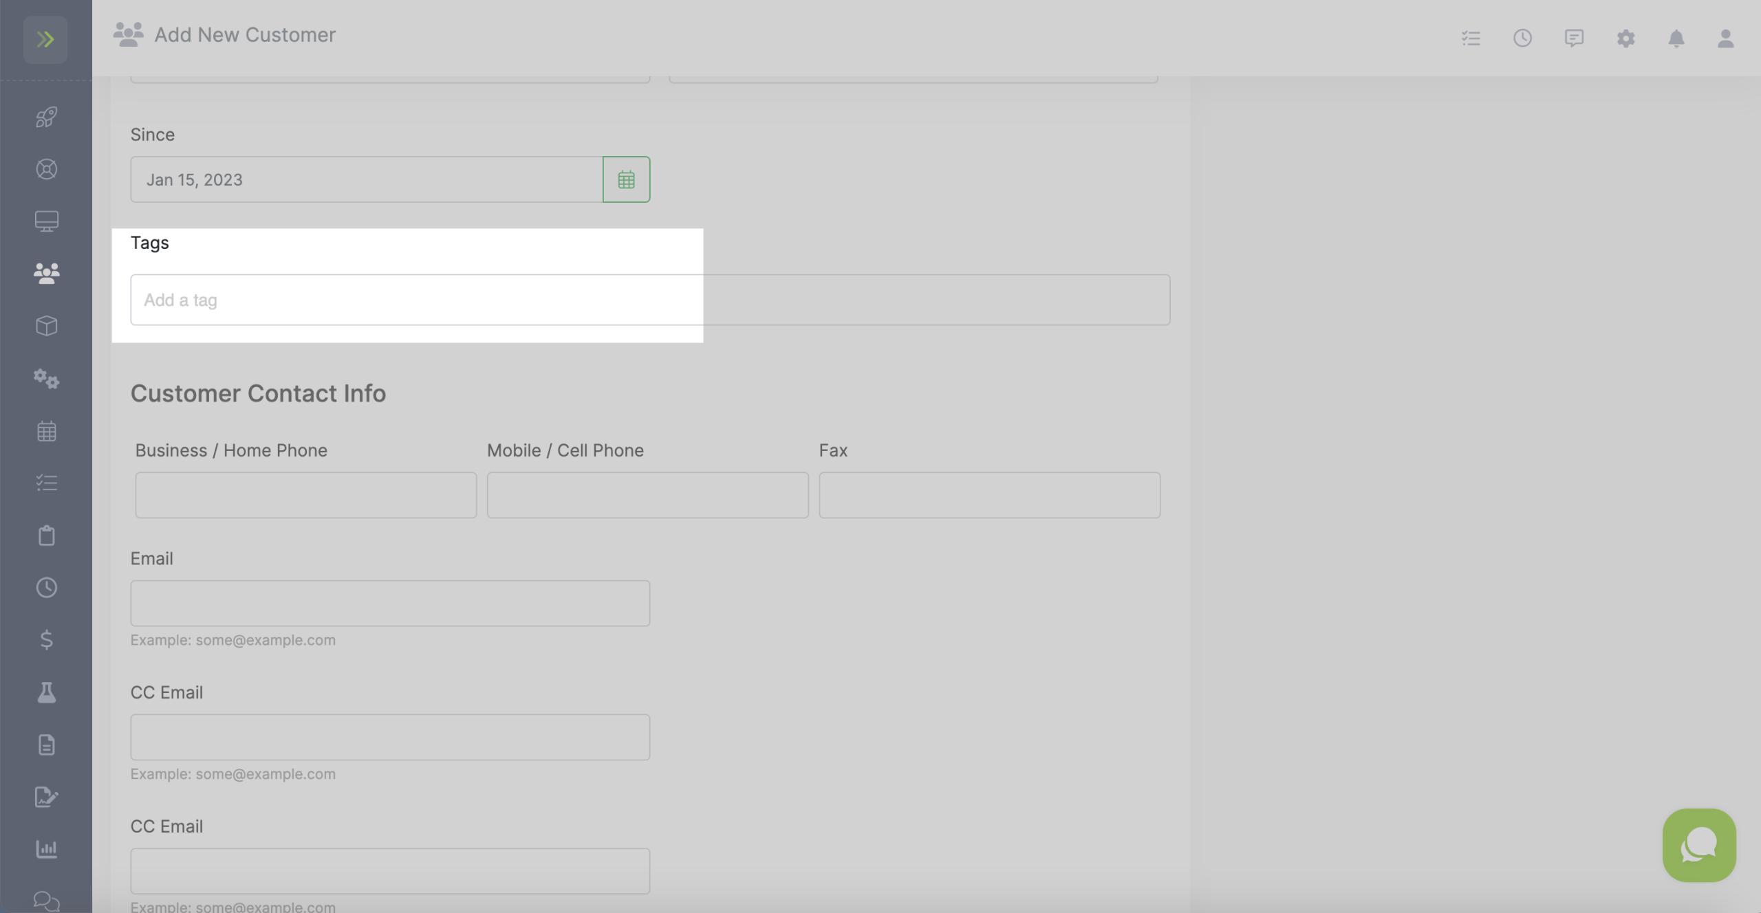Screen dimensions: 1761x913
Task: Open the notifications bell in top bar
Action: 1676,38
